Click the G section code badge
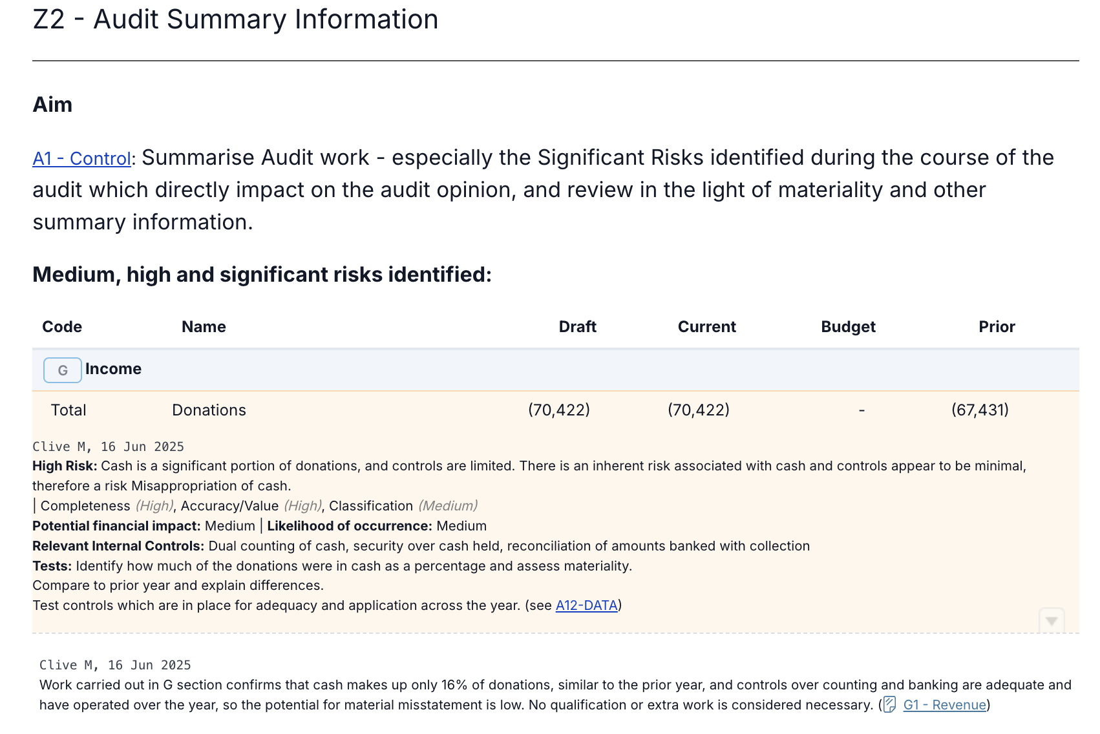Viewport: 1100px width, 734px height. tap(63, 370)
